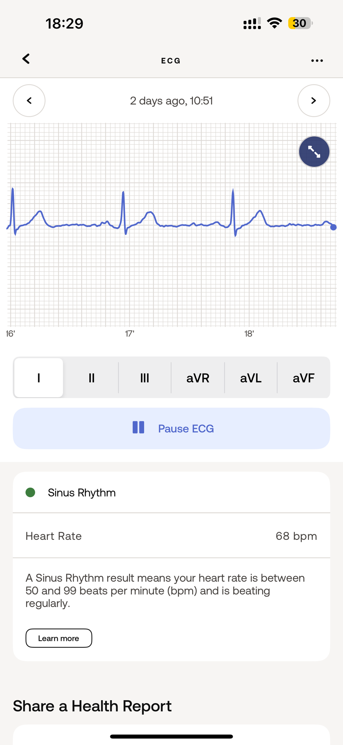The image size is (343, 745).
Task: Show the aVR lead trace
Action: pos(198,378)
